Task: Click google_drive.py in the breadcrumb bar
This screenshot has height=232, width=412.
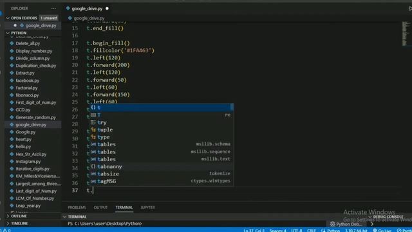Action: (x=89, y=18)
